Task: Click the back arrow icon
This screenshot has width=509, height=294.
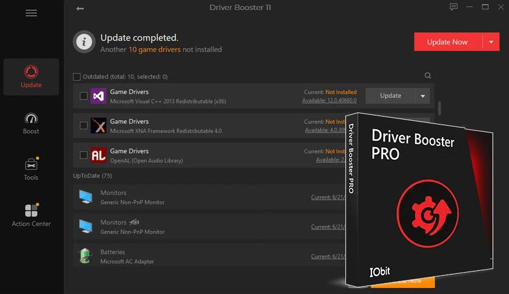Action: point(80,9)
